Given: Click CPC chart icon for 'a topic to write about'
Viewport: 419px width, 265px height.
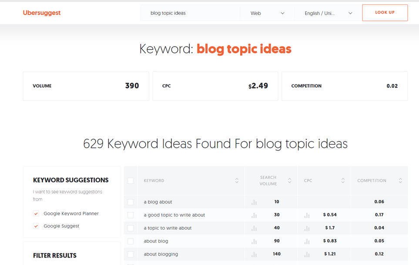Looking at the screenshot, I should pyautogui.click(x=307, y=228).
